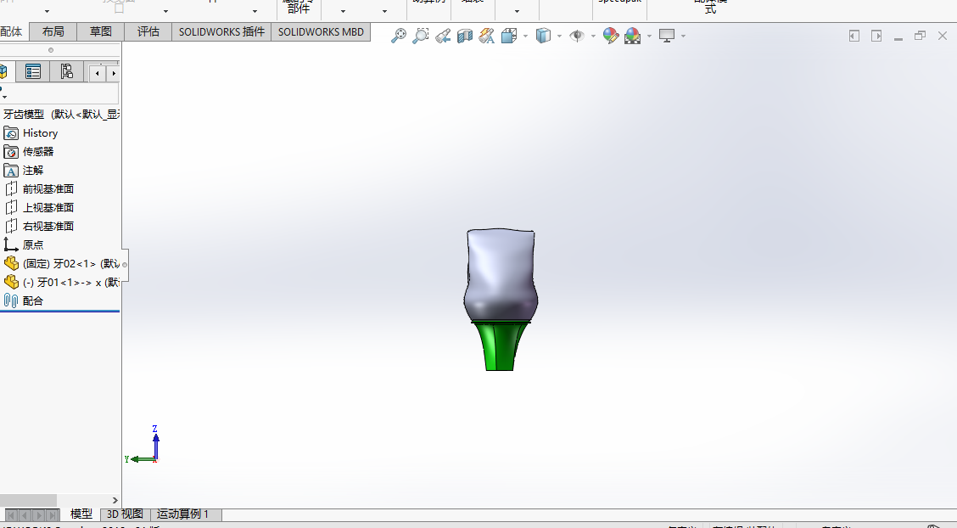Viewport: 957px width, 528px height.
Task: Click the 原点 origin icon
Action: coord(11,244)
